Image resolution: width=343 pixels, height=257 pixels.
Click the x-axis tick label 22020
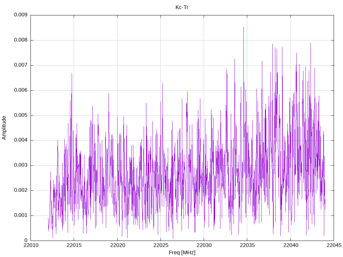click(118, 245)
